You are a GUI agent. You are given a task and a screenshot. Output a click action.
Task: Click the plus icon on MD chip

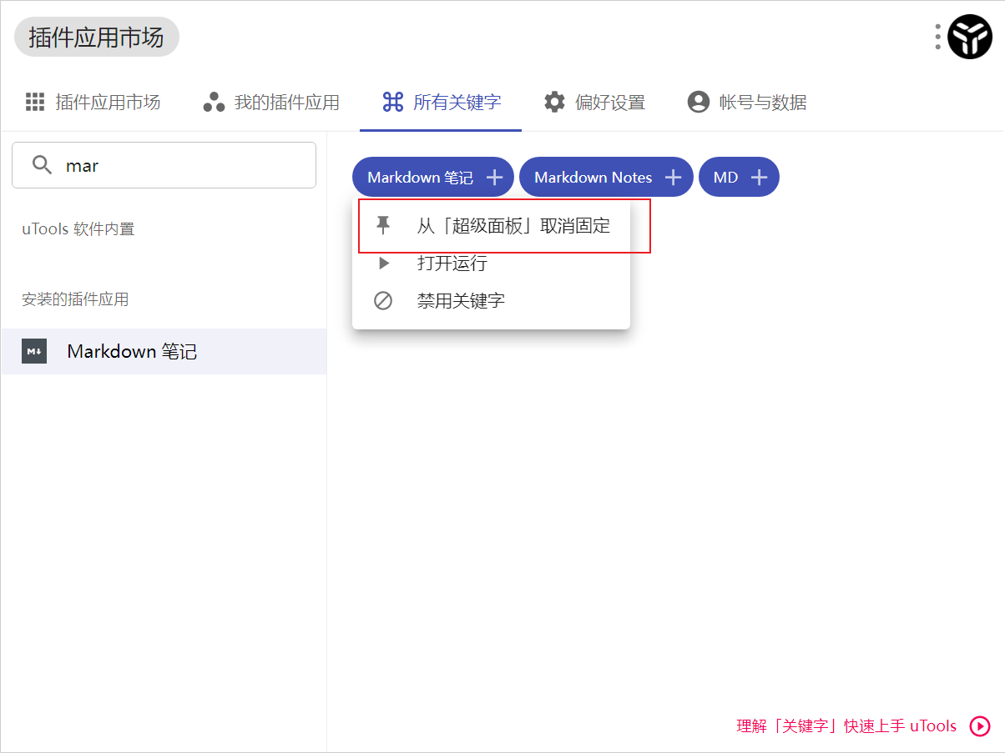[759, 177]
